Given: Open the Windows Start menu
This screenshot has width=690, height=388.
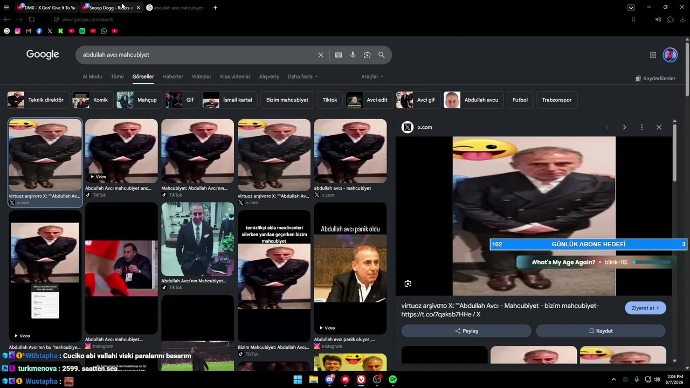Looking at the screenshot, I should 298,379.
